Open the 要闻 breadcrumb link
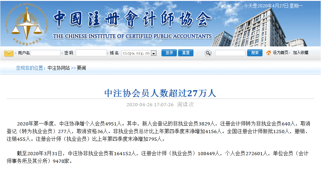321x175 pixels. [81, 68]
